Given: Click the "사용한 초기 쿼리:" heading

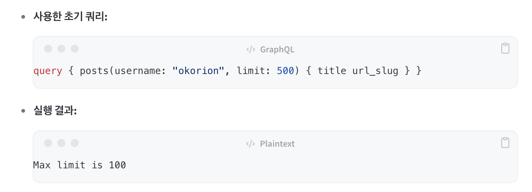Looking at the screenshot, I should pos(70,16).
